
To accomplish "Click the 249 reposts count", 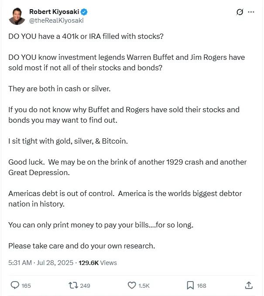I will [x=85, y=286].
